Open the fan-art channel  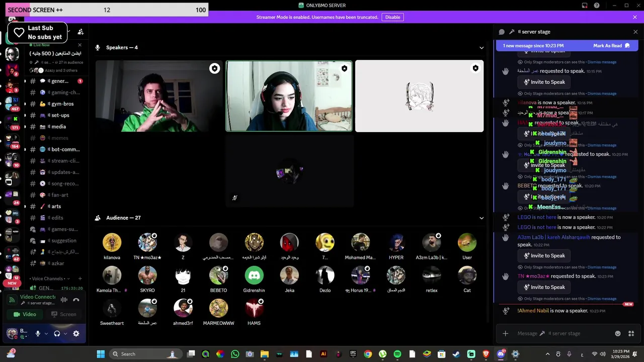(x=54, y=195)
